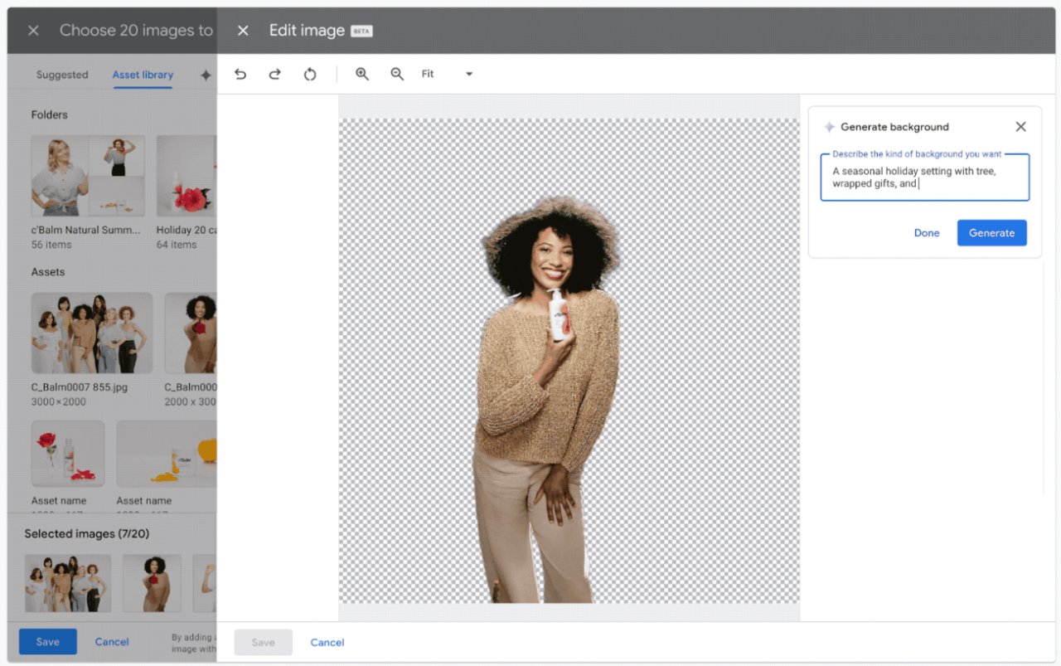Click the undo arrow icon
This screenshot has height=666, width=1061.
click(240, 74)
